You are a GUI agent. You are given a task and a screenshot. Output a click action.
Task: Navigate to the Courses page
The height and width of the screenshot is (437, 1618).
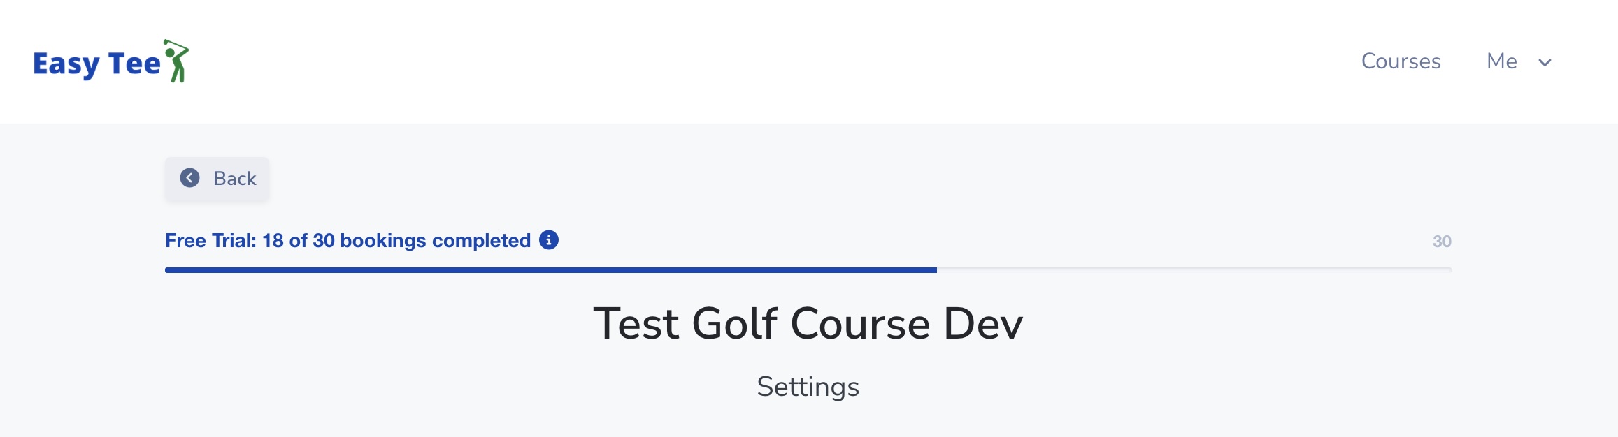[x=1399, y=61]
